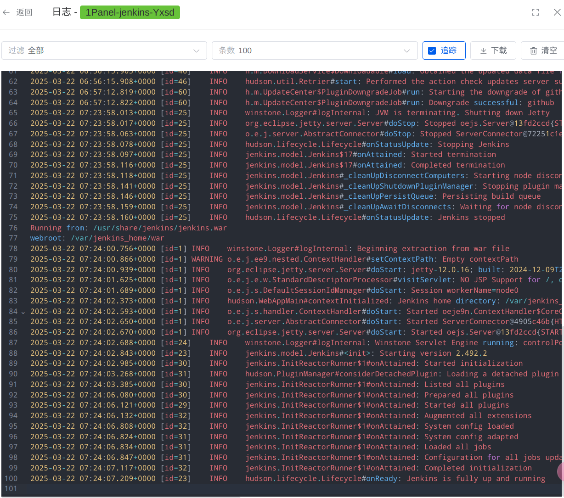Click the back arrow icon
This screenshot has height=498, width=564.
[6, 12]
